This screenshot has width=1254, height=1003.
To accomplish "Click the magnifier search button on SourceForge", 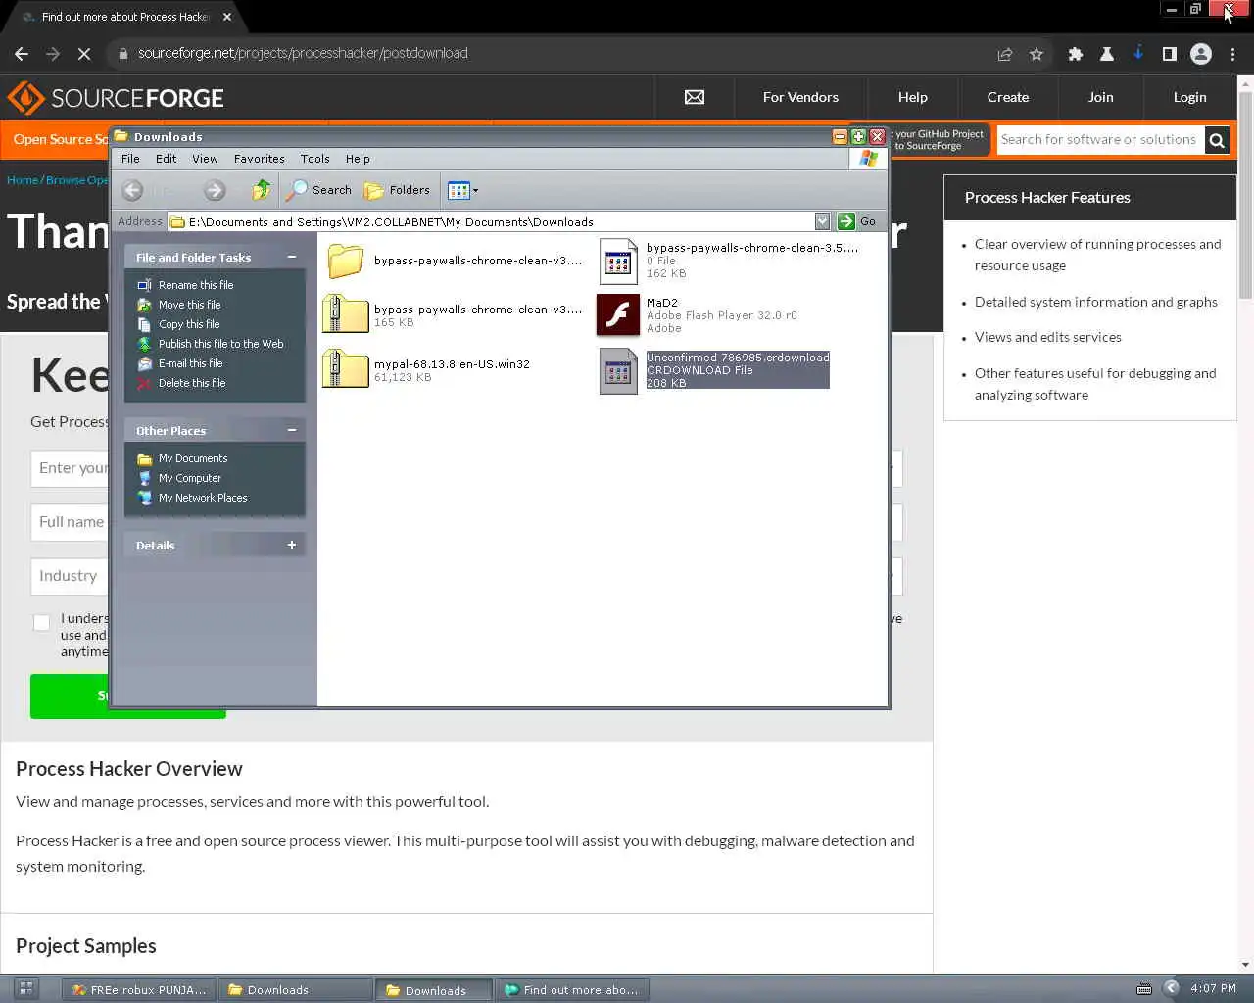I will tap(1217, 140).
